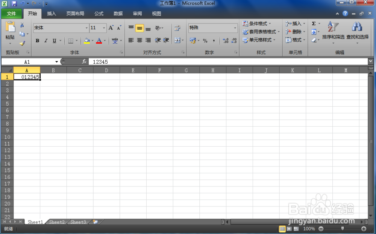Increase indent in alignment group
The image size is (376, 234).
[166, 40]
